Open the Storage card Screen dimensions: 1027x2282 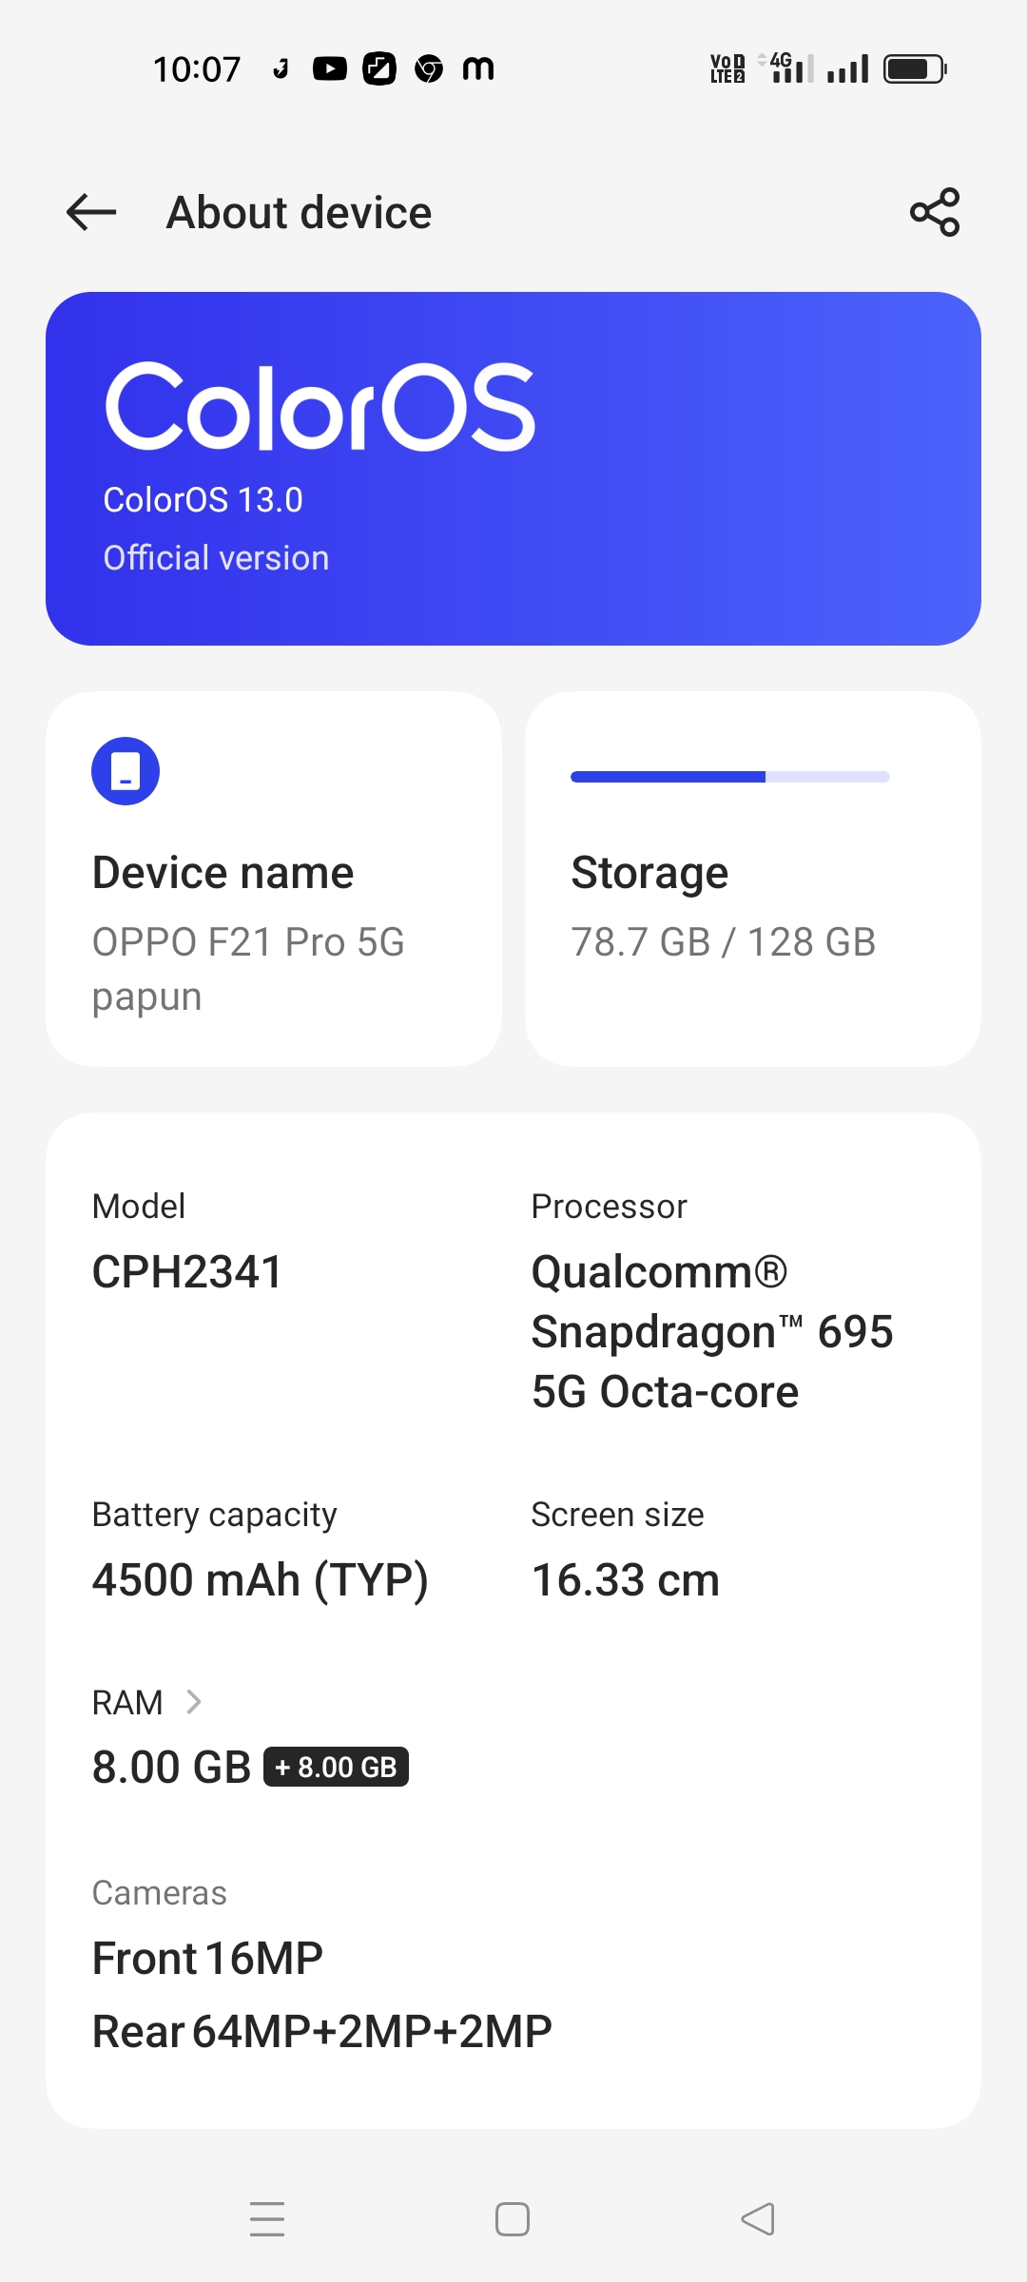click(x=753, y=879)
